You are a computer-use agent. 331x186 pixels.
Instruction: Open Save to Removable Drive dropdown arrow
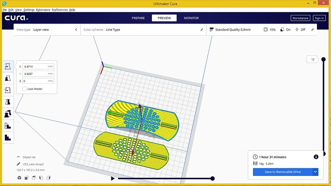(x=315, y=172)
